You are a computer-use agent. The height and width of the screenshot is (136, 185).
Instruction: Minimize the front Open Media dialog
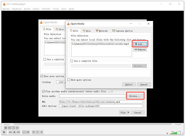coord(131,24)
